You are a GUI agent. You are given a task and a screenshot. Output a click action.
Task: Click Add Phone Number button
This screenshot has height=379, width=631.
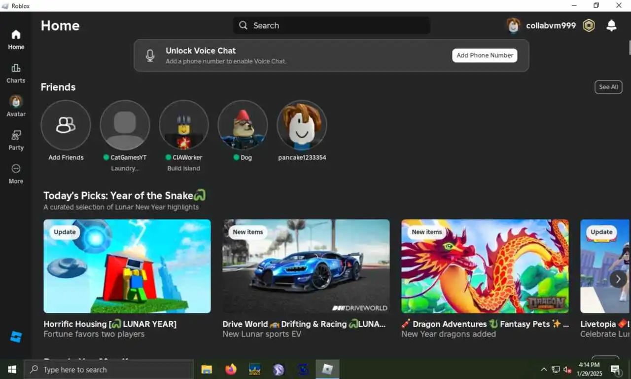pos(485,55)
